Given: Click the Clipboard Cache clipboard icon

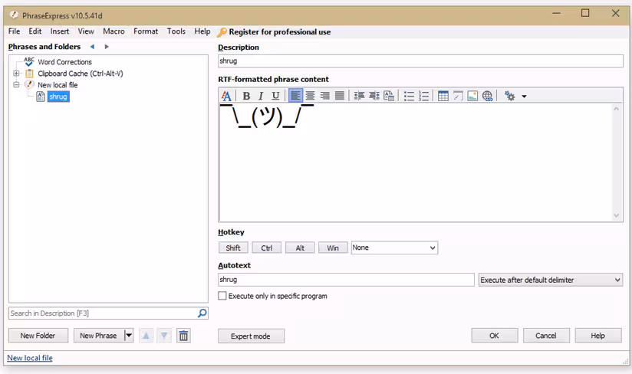Looking at the screenshot, I should [29, 74].
